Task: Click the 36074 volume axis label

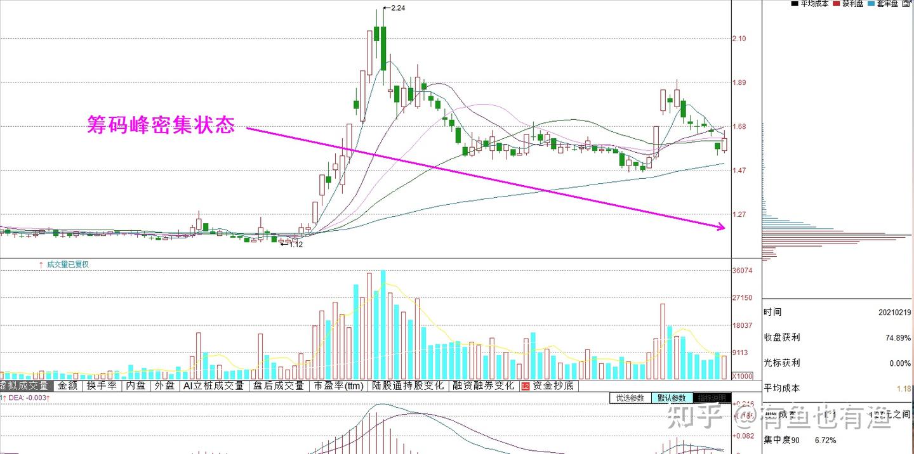Action: [x=743, y=271]
